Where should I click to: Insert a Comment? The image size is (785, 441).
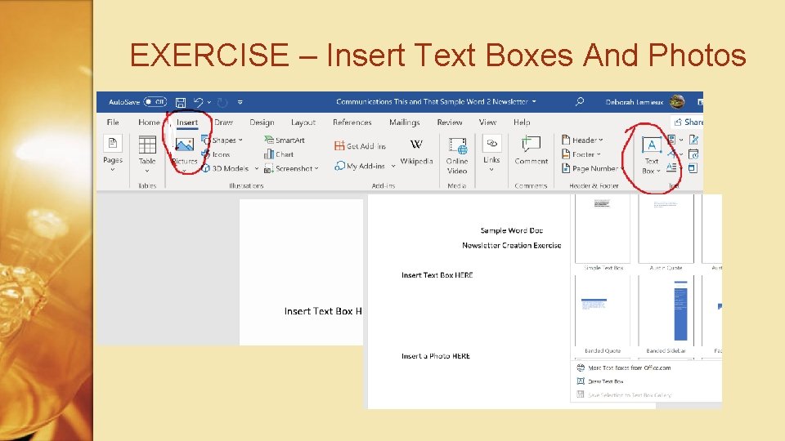532,150
